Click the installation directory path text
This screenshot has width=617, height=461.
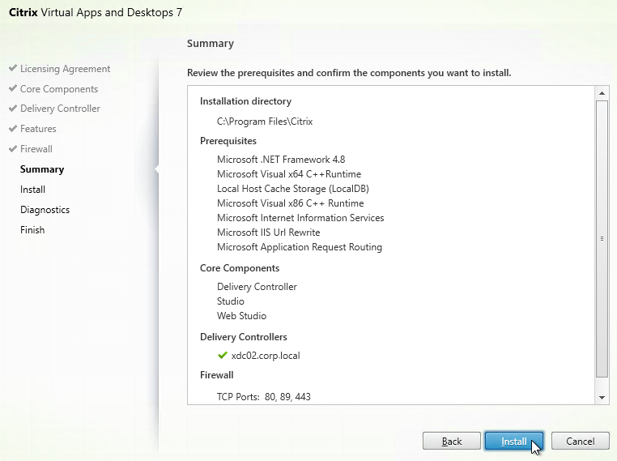click(x=265, y=122)
